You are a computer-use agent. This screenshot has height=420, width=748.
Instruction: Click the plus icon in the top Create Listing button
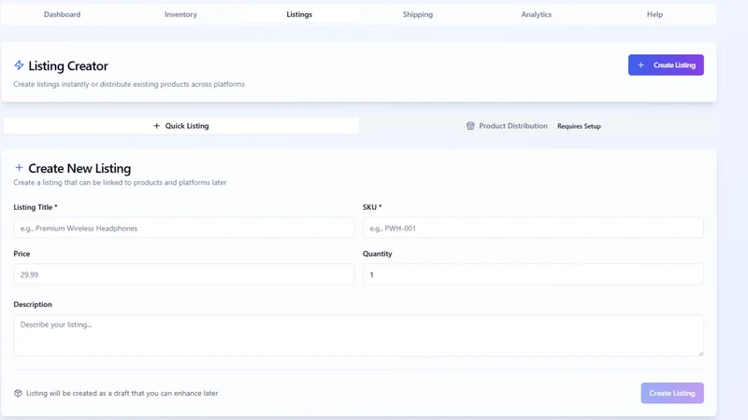pos(640,64)
